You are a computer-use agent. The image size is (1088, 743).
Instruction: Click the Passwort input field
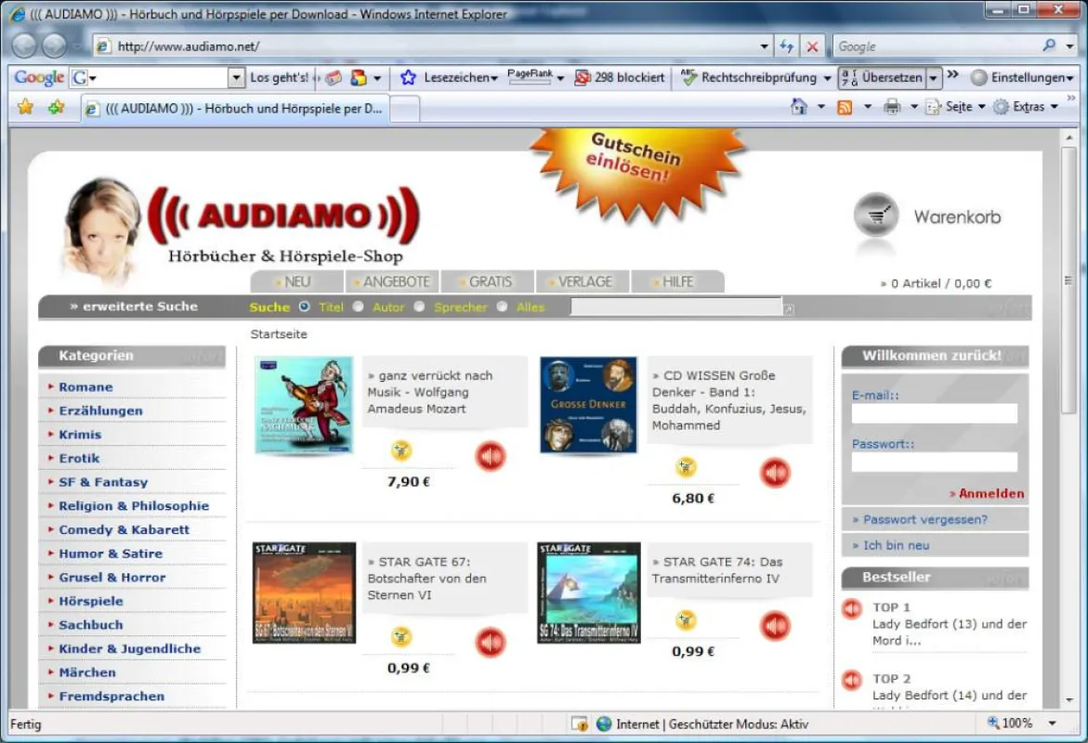tap(934, 462)
